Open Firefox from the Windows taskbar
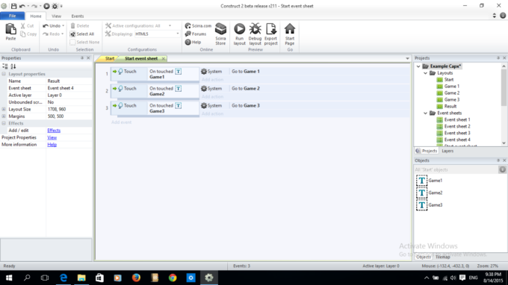 136,278
